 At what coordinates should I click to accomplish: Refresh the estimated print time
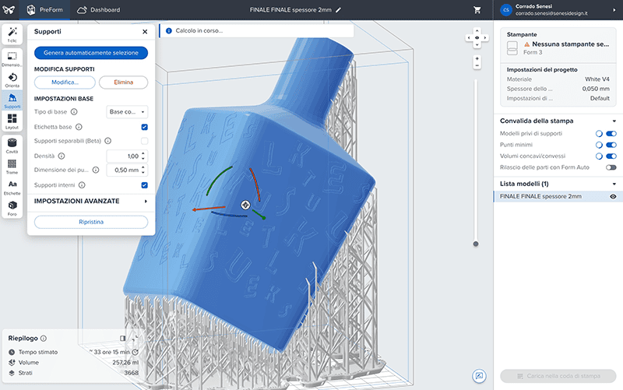point(135,352)
